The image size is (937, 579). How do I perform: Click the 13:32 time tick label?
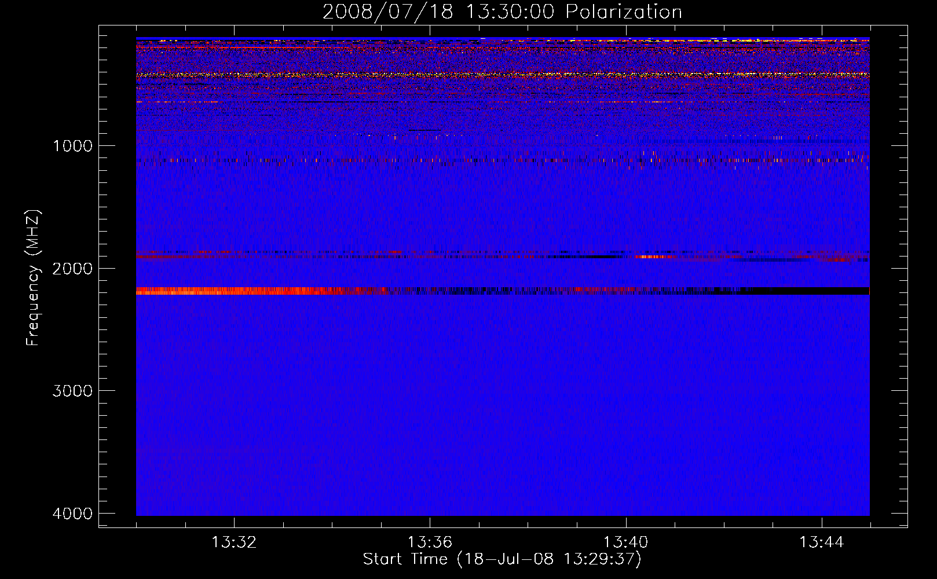pos(234,543)
